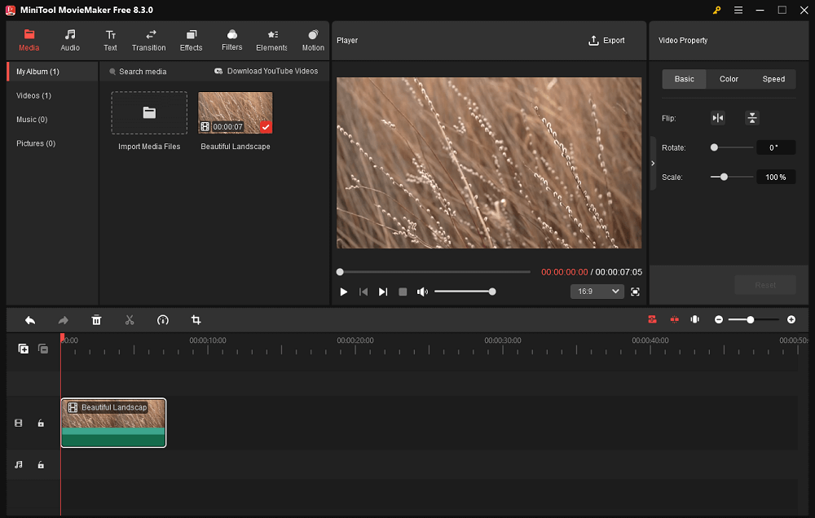Click the player progress bar
This screenshot has width=815, height=518.
(x=434, y=272)
